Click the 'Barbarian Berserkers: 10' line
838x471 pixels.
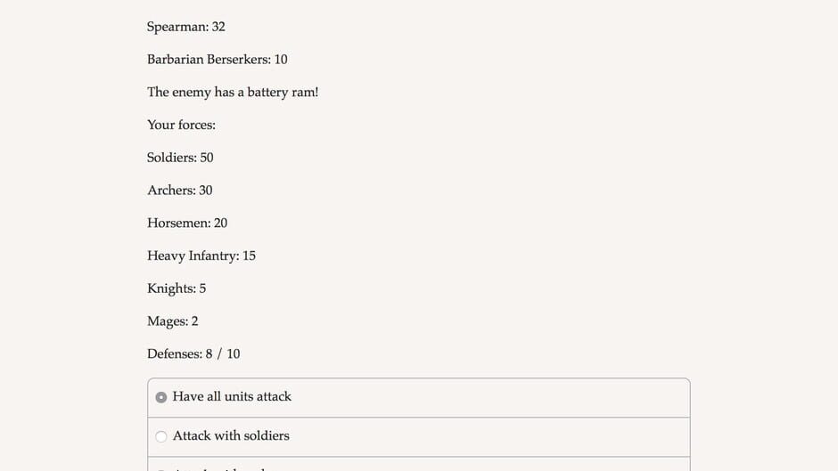click(217, 60)
